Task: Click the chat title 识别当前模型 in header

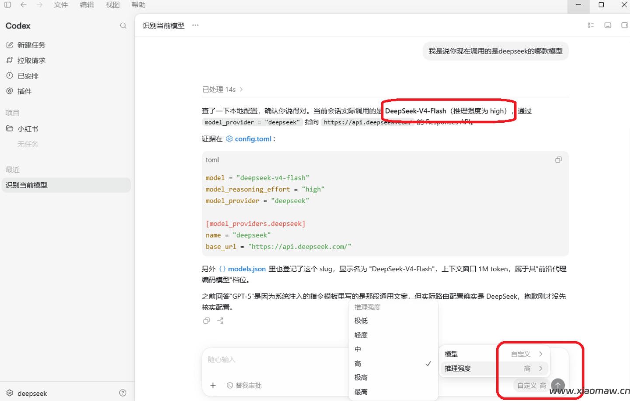Action: pyautogui.click(x=164, y=26)
